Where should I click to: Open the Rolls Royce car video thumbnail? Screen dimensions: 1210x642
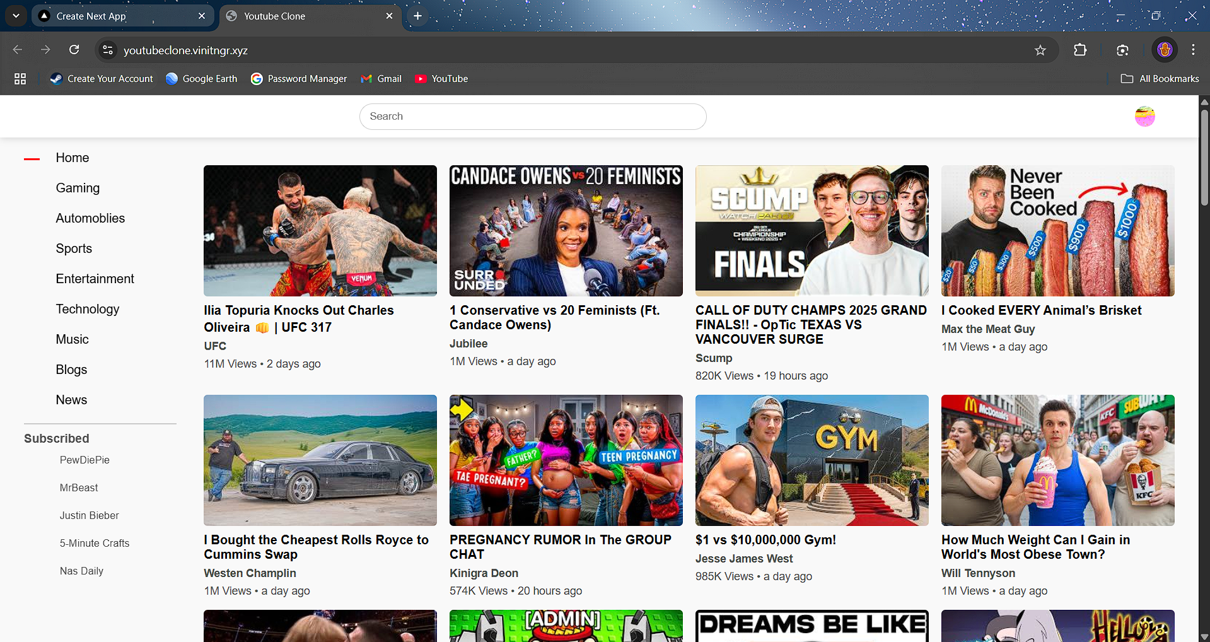tap(320, 460)
